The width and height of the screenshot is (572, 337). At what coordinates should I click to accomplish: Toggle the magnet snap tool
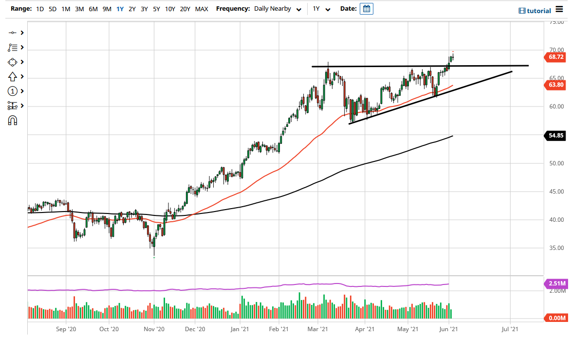[x=12, y=120]
